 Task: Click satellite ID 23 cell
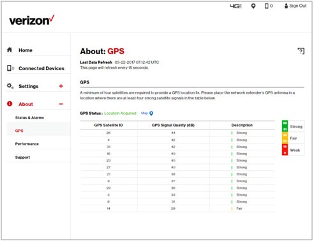(x=108, y=161)
